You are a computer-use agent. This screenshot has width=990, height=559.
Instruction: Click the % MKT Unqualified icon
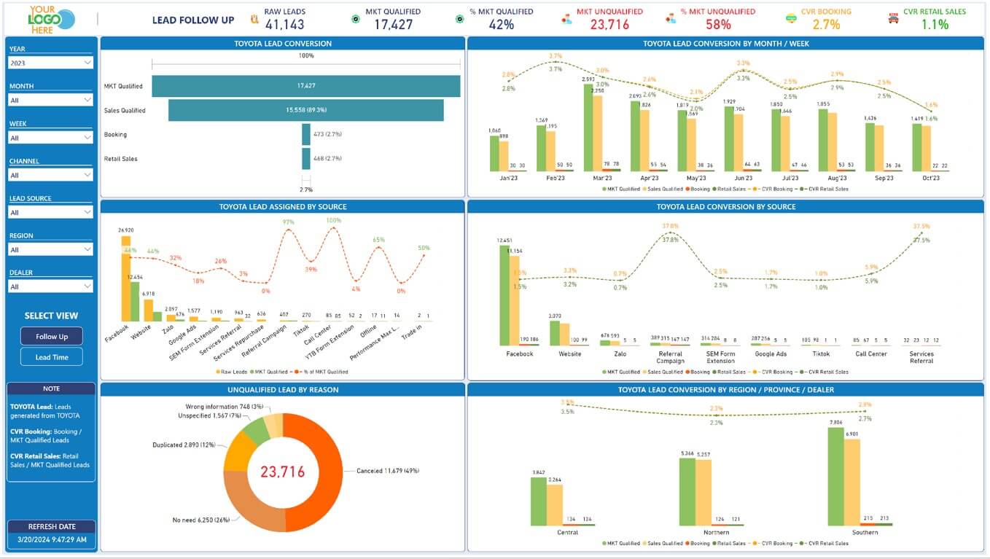pos(671,19)
